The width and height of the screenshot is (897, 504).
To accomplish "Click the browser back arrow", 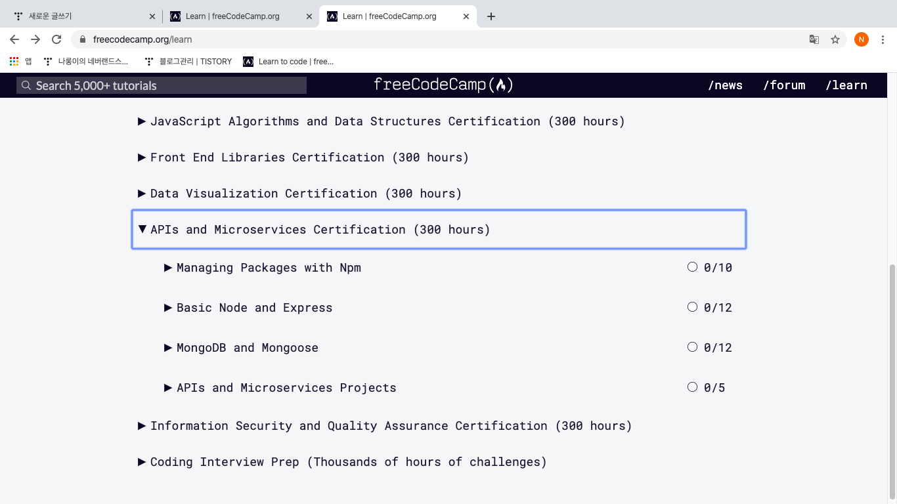I will [14, 39].
